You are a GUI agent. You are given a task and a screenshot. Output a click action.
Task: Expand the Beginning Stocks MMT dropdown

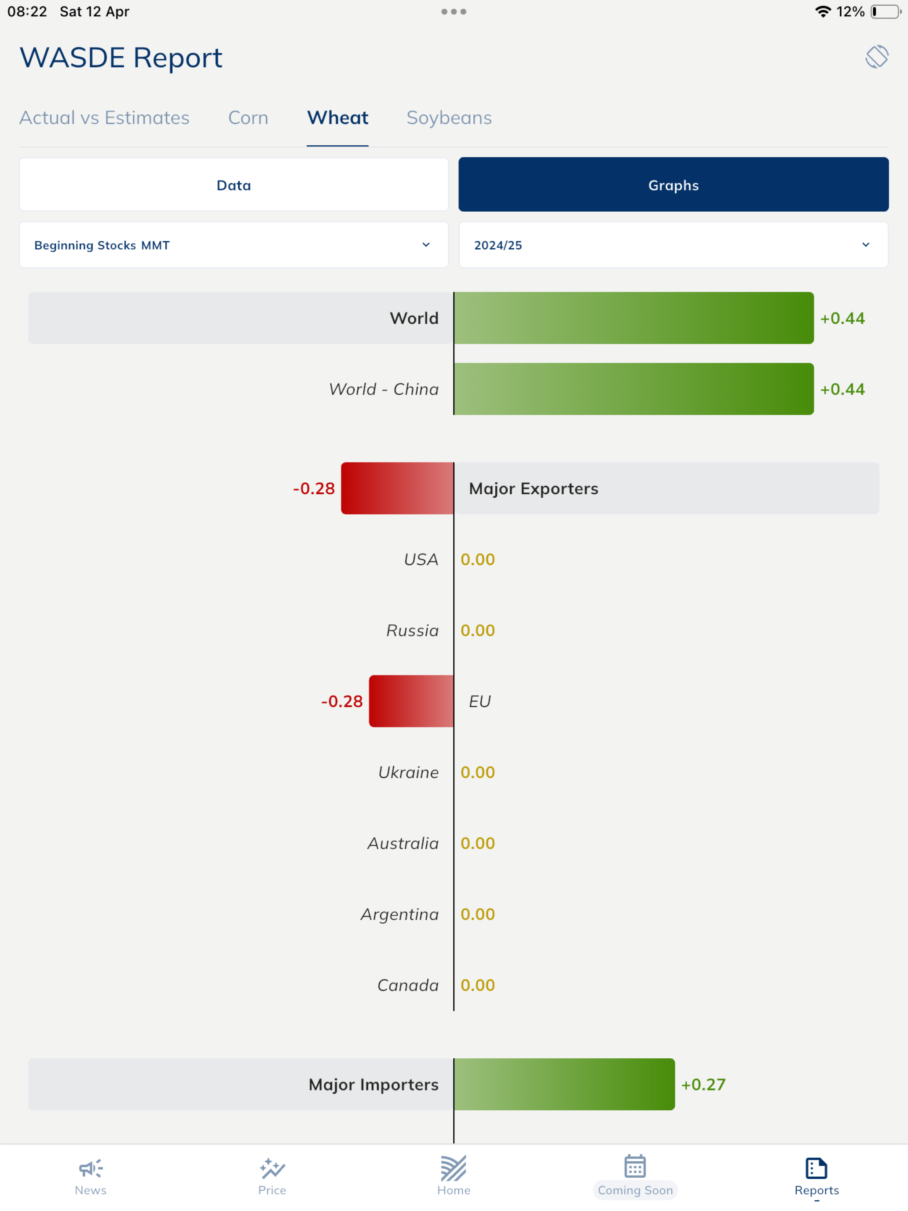(234, 245)
